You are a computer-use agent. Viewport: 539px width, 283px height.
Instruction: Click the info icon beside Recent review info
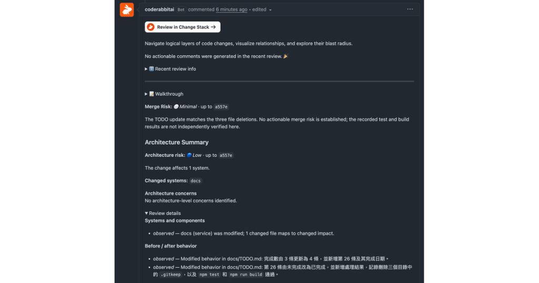click(x=151, y=69)
